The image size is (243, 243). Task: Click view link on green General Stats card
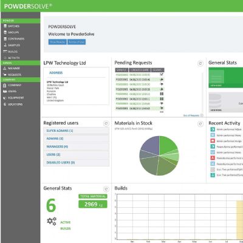coord(216,86)
